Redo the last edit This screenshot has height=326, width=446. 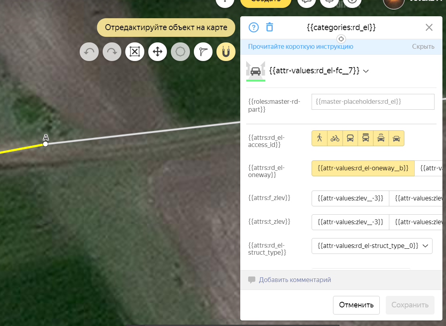pos(112,52)
